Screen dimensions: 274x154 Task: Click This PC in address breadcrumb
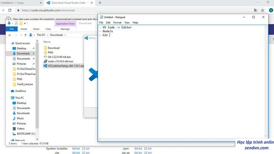[41, 35]
